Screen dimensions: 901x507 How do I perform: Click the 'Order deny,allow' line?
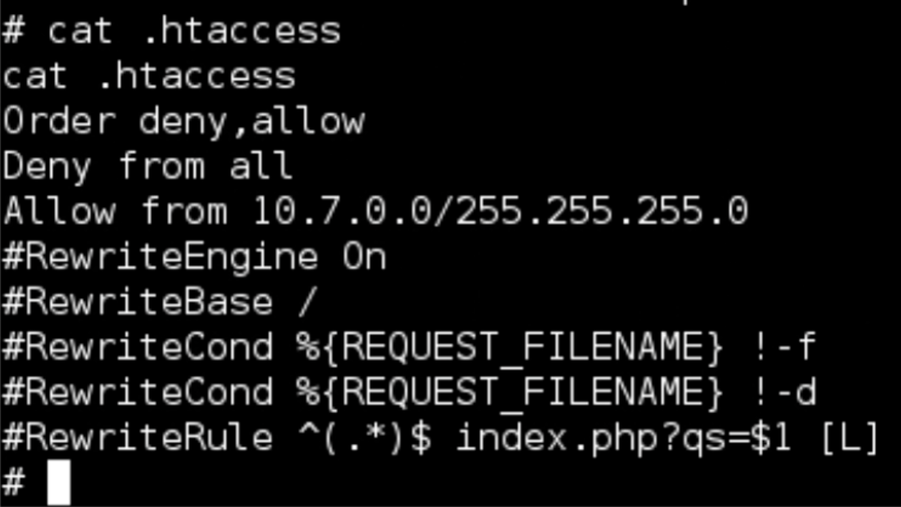pos(183,121)
